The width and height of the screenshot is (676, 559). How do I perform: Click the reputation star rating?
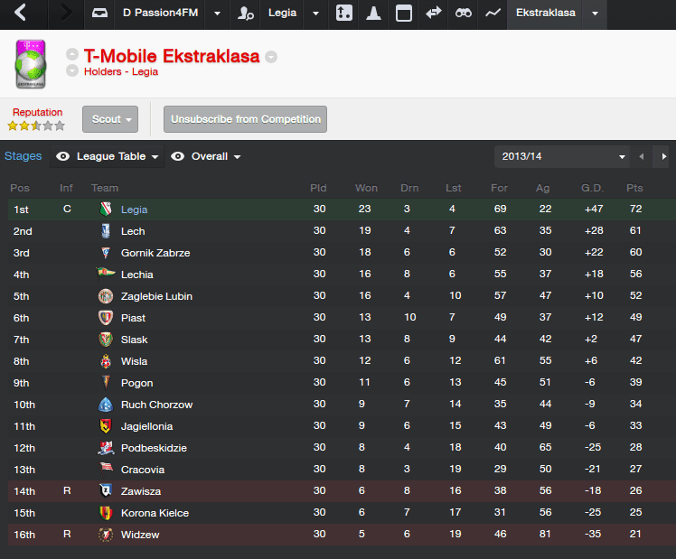click(36, 126)
